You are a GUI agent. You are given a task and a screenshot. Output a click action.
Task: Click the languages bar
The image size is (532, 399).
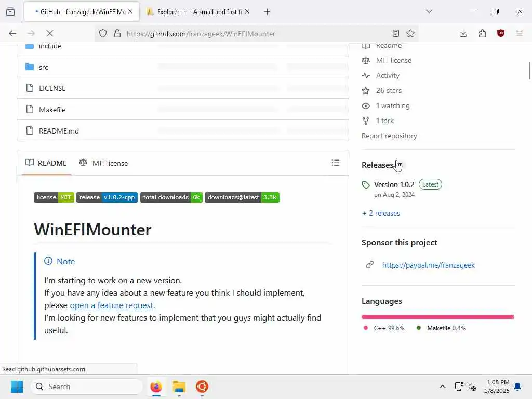pos(438,317)
